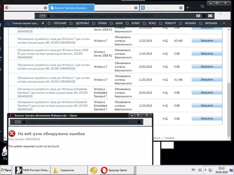Open the Embedded Standard 7 update link dated 10.03.2019
This screenshot has height=175, width=234.
[52, 93]
